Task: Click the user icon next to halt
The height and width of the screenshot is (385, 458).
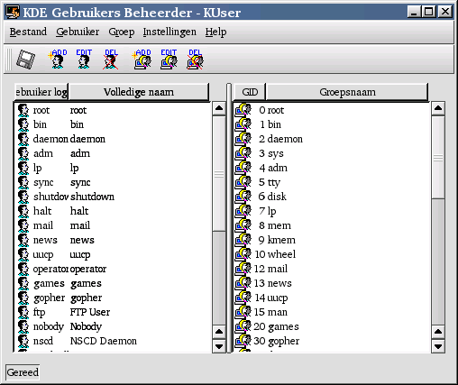Action: (x=23, y=211)
